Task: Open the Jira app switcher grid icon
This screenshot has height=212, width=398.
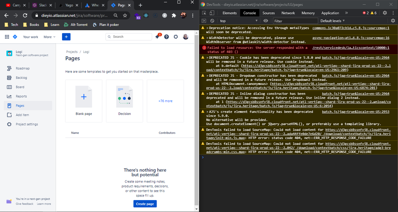Action: click(7, 37)
